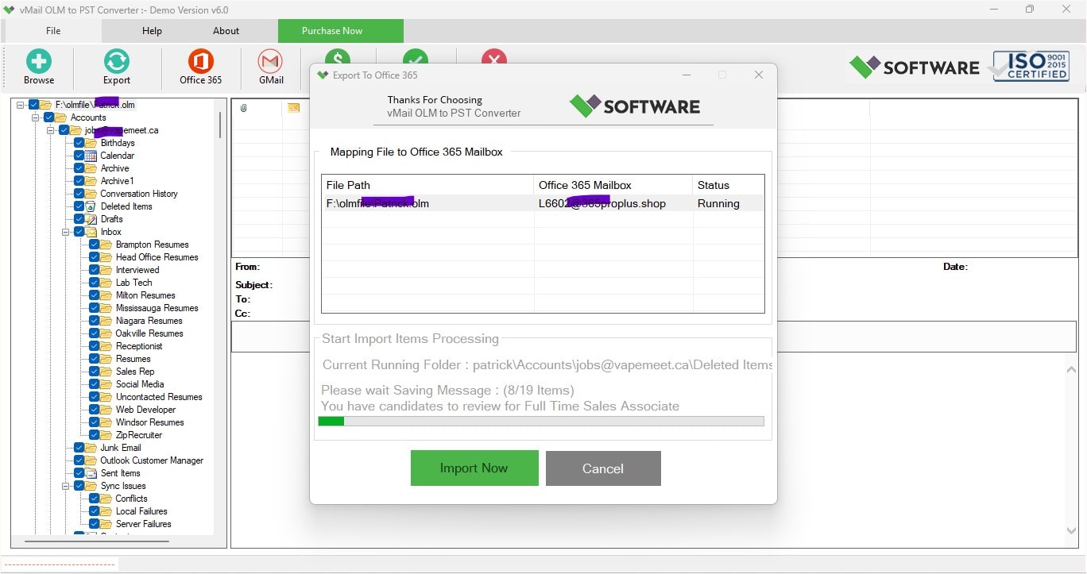The width and height of the screenshot is (1087, 574).
Task: Toggle the Sales Rep checkbox
Action: point(94,372)
